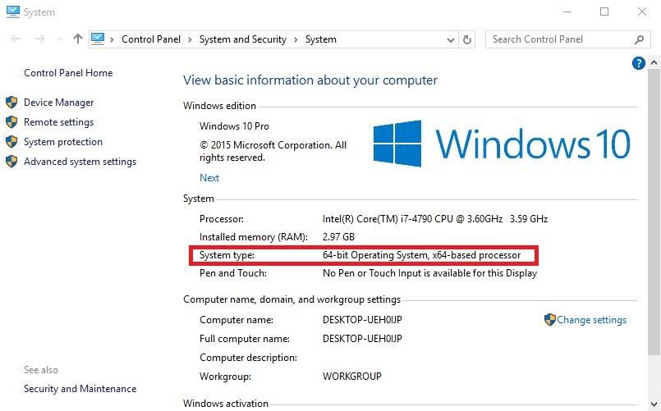Click the Next link under Windows edition
The height and width of the screenshot is (411, 661).
pyautogui.click(x=209, y=178)
